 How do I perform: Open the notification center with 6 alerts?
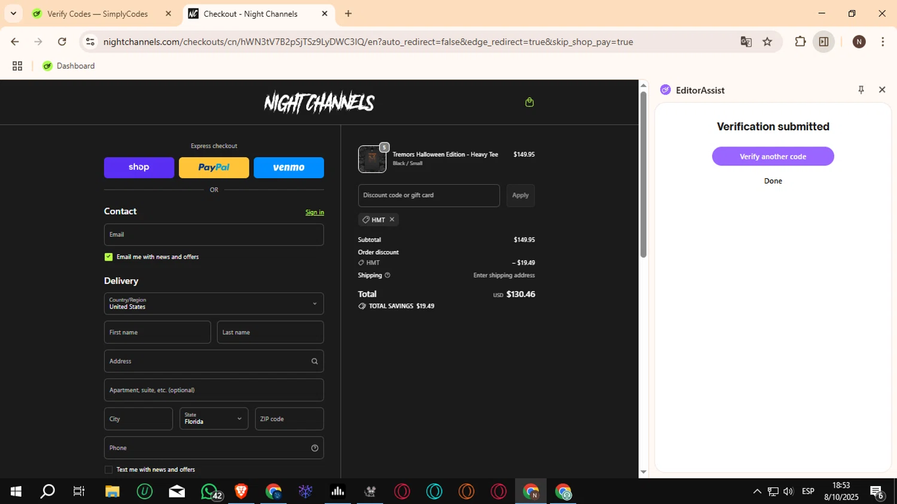877,492
